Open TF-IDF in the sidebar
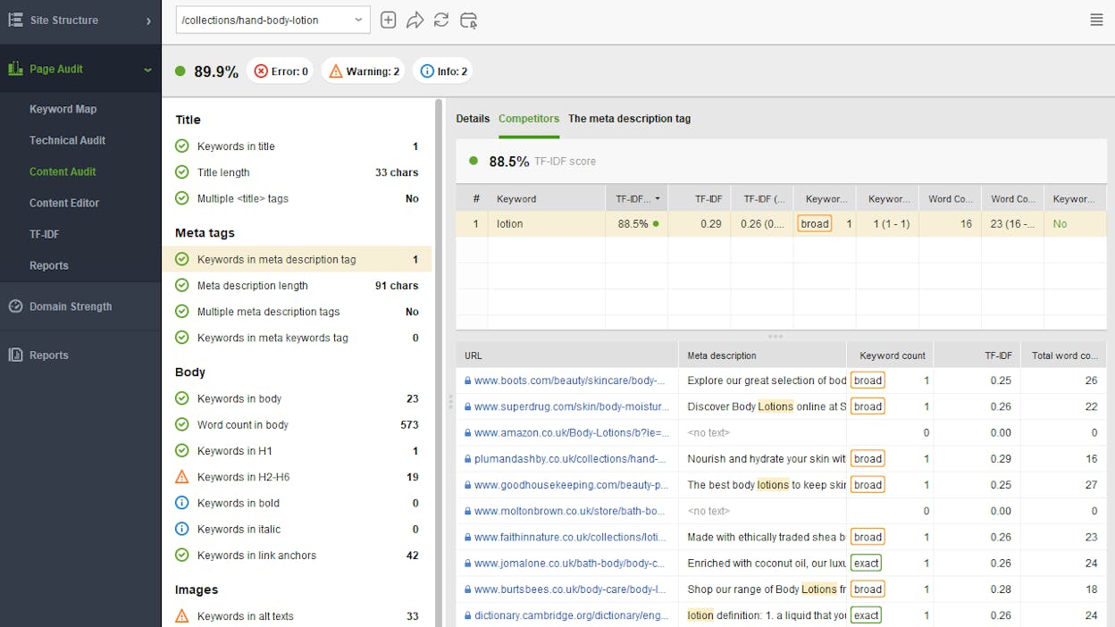This screenshot has width=1115, height=627. (44, 234)
